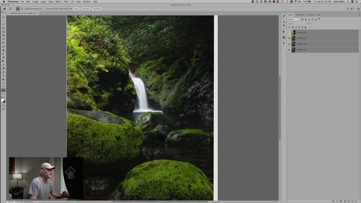361x203 pixels.
Task: Switch to the Channels tab
Action: pyautogui.click(x=311, y=15)
